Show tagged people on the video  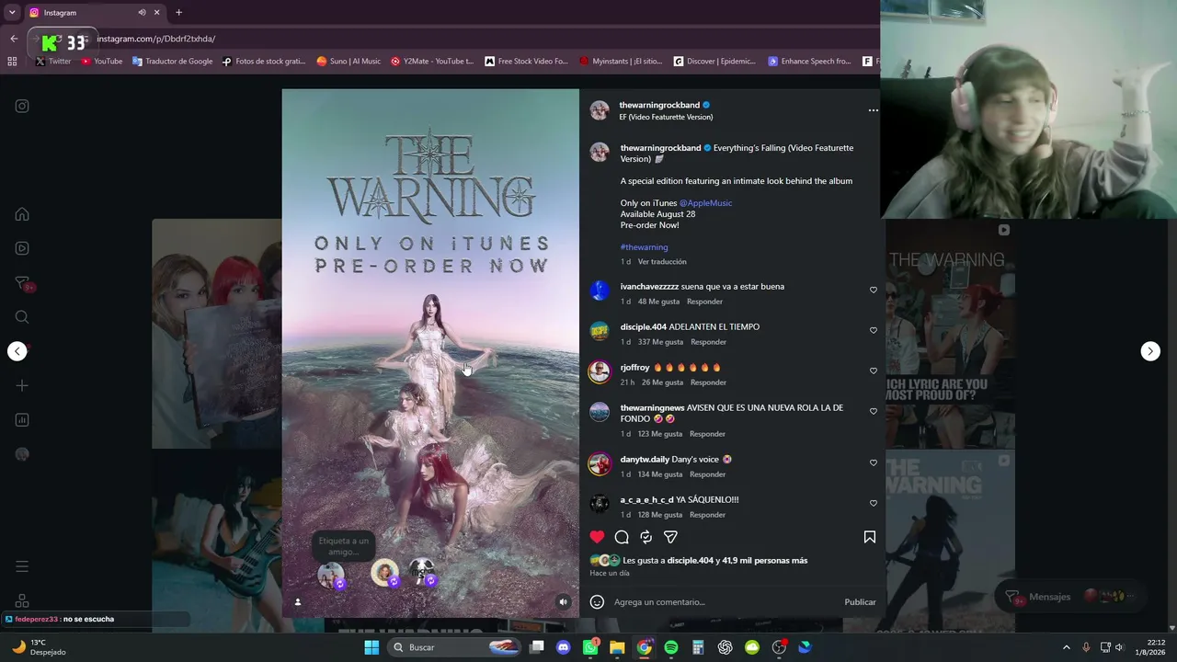[x=297, y=602]
